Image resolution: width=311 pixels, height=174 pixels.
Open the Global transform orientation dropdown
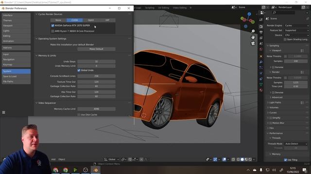(112, 159)
